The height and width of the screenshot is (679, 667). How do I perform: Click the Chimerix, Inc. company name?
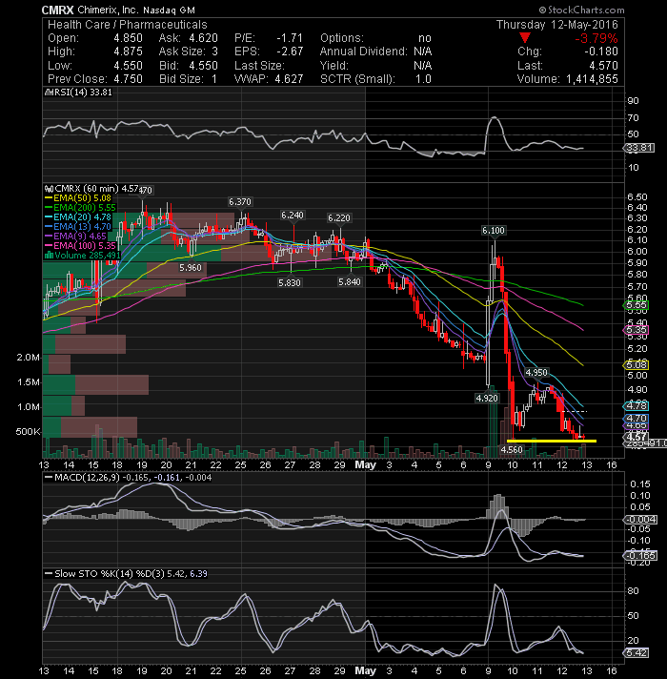108,10
